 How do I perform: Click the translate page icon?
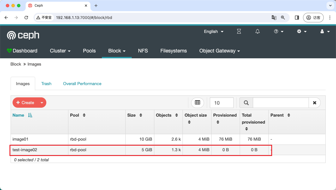coord(274,18)
